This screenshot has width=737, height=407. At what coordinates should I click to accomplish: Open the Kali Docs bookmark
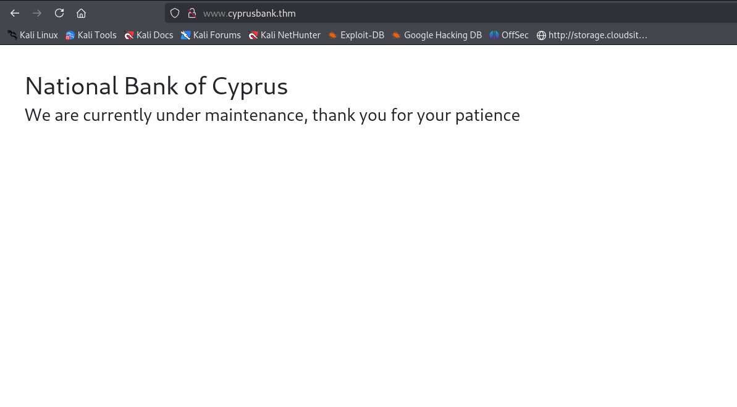[x=148, y=35]
